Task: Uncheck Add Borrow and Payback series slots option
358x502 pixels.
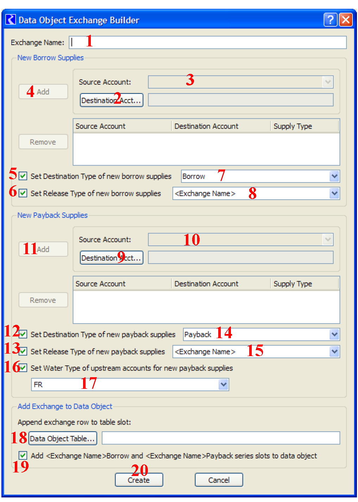Action: (23, 456)
